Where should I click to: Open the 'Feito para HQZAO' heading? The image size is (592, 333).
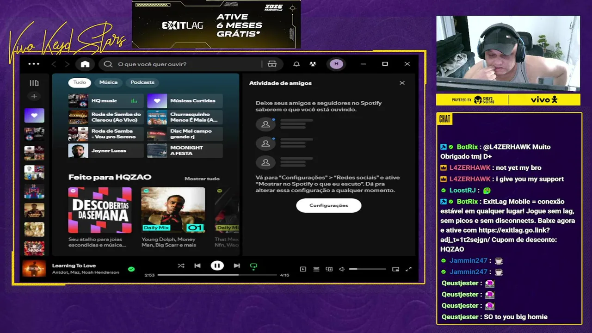click(110, 177)
